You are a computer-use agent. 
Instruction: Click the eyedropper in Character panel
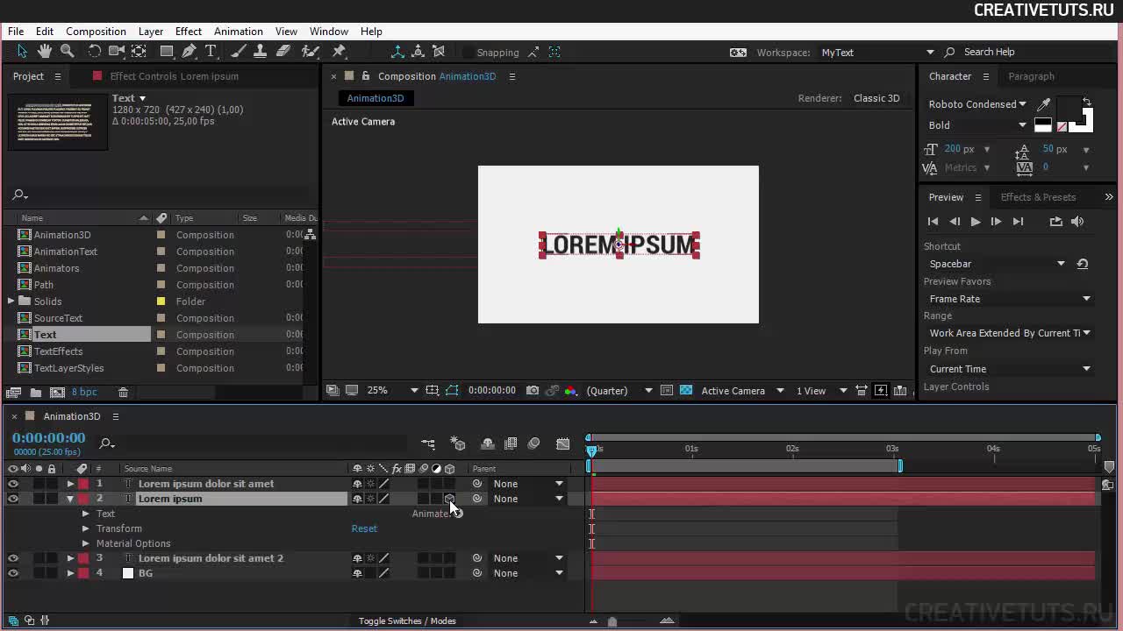point(1044,104)
